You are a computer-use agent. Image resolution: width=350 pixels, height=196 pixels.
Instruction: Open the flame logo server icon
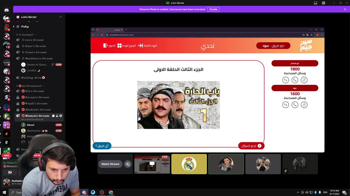[x=7, y=134]
